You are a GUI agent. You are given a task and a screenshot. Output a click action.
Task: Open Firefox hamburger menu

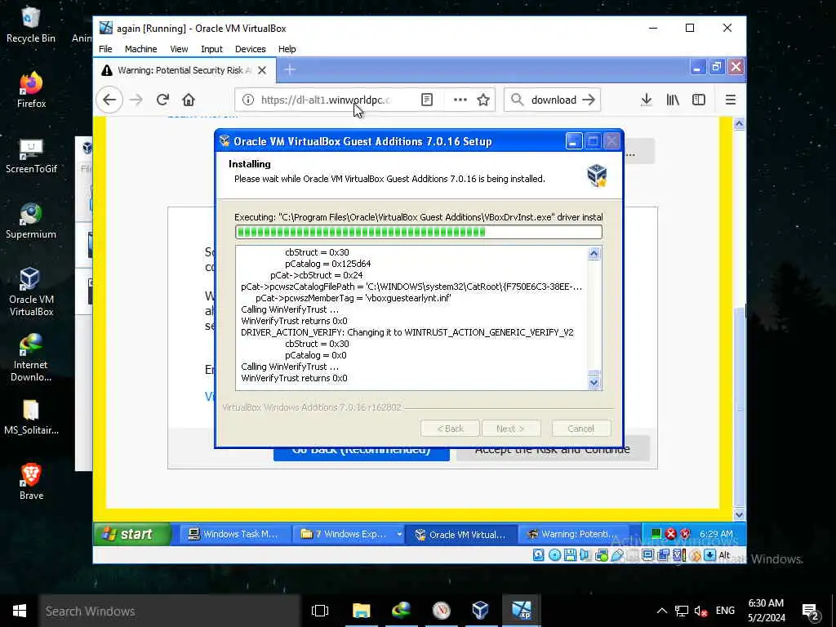(x=731, y=100)
